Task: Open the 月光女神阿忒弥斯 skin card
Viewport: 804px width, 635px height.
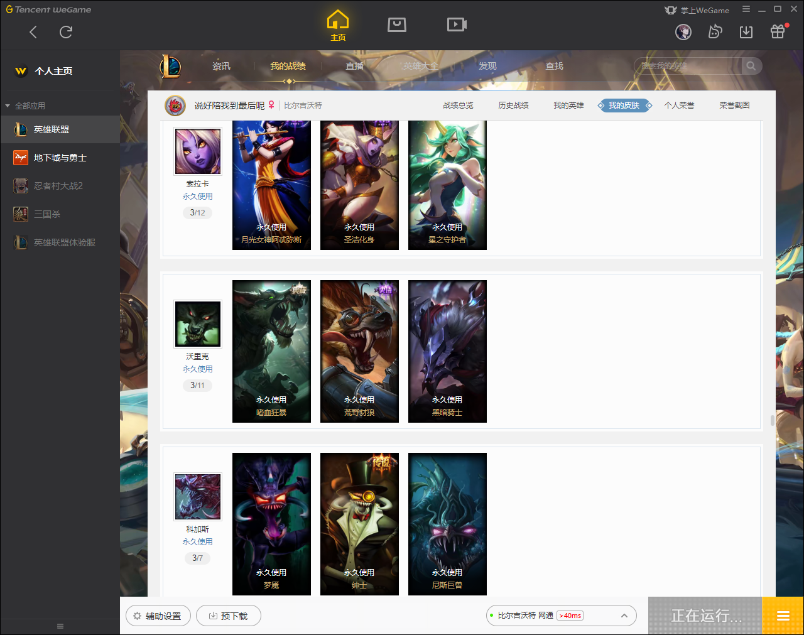Action: 271,185
